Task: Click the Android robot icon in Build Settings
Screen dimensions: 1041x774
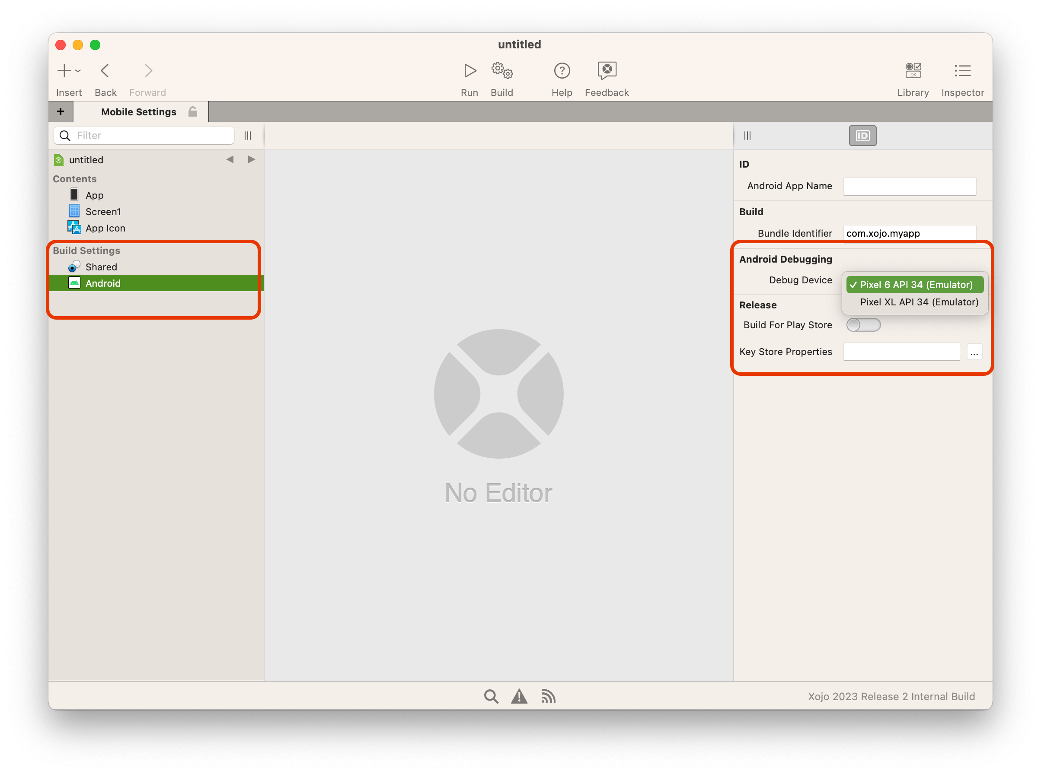Action: pyautogui.click(x=74, y=283)
